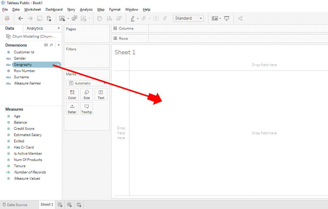This screenshot has width=328, height=209.
Task: Switch to the Analytics tab
Action: (34, 28)
